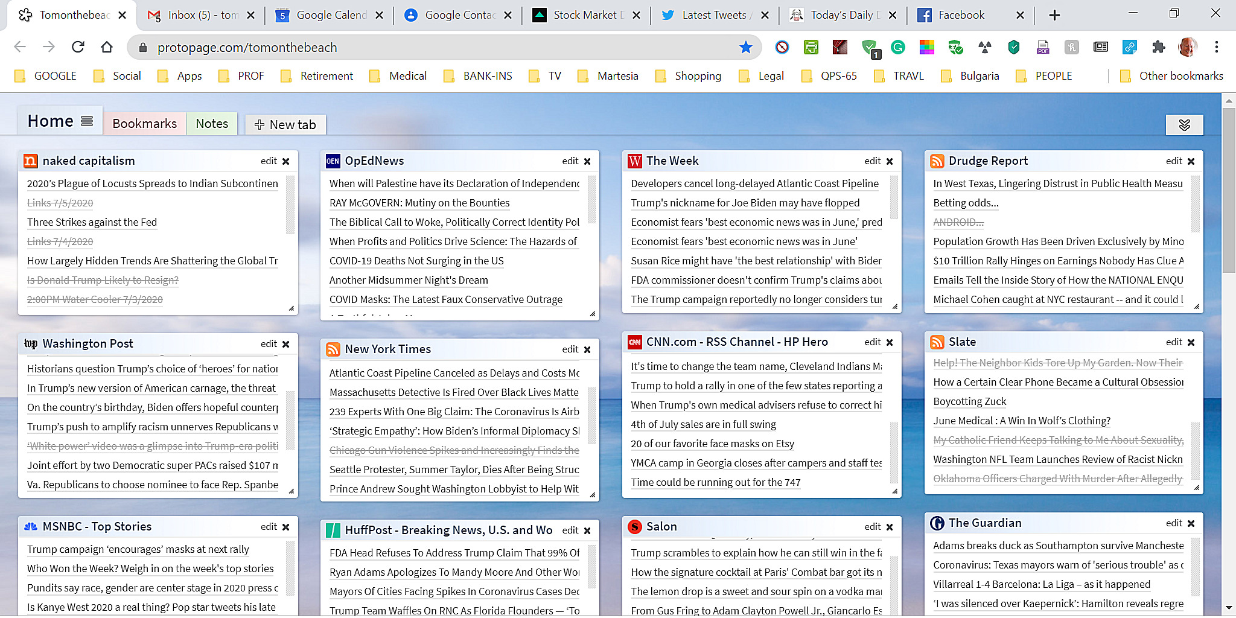Click the Grammarly extension icon

(x=898, y=47)
